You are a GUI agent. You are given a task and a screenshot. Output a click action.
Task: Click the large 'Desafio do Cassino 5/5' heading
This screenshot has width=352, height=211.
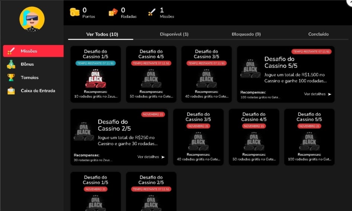(x=281, y=62)
